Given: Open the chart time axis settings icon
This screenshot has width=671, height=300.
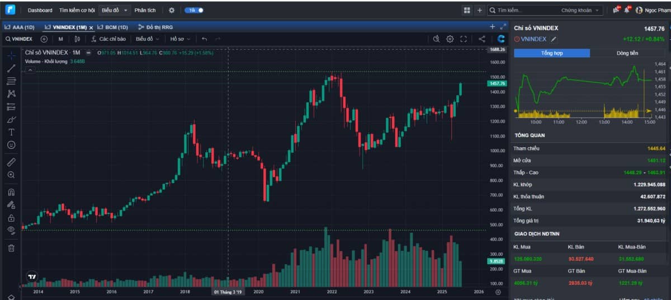Looking at the screenshot, I should coord(498,292).
